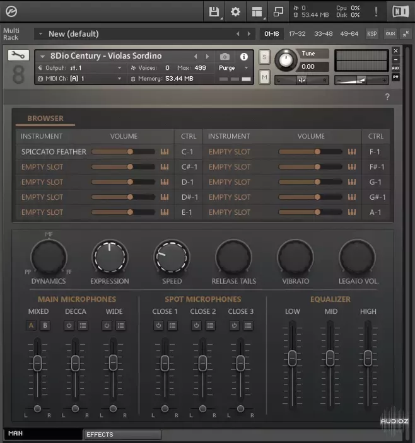Open the save files menu icon
415x443 pixels.
(214, 12)
